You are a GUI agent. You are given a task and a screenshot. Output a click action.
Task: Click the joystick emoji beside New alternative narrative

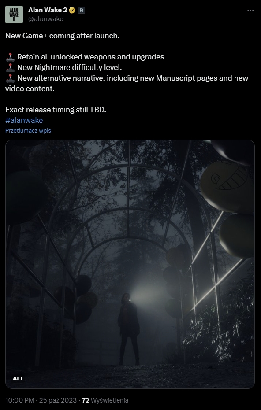tap(10, 78)
